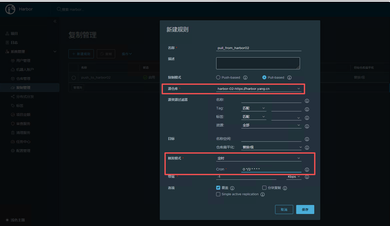Click the 保存 button
The width and height of the screenshot is (390, 226).
point(305,209)
